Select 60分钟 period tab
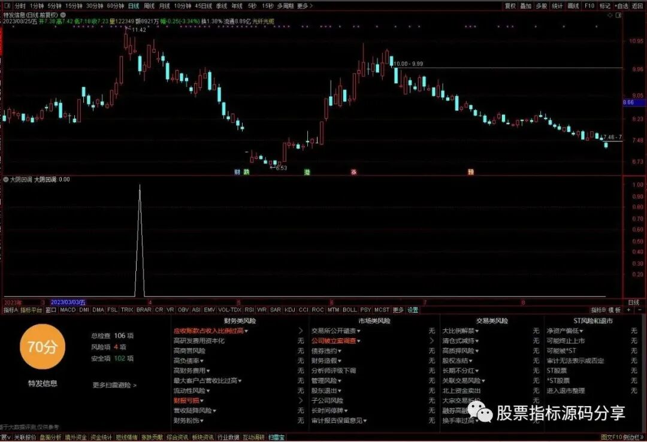Screen dimensions: 647x442 tap(115, 6)
